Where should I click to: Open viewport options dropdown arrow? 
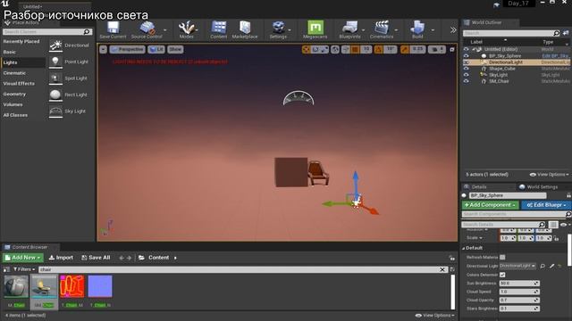104,49
